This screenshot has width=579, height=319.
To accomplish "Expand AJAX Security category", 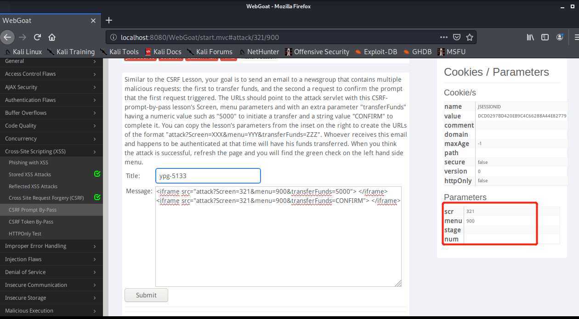I will (x=51, y=87).
